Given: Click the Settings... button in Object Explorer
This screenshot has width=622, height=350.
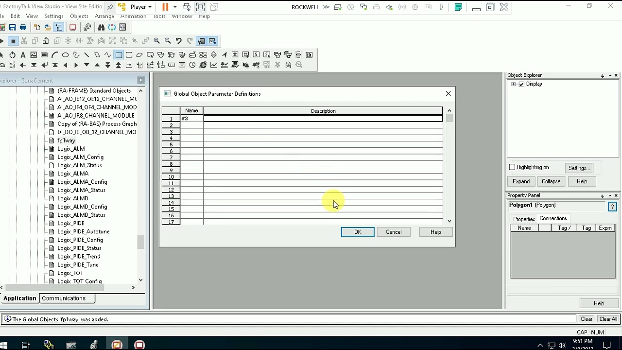Looking at the screenshot, I should tap(579, 168).
